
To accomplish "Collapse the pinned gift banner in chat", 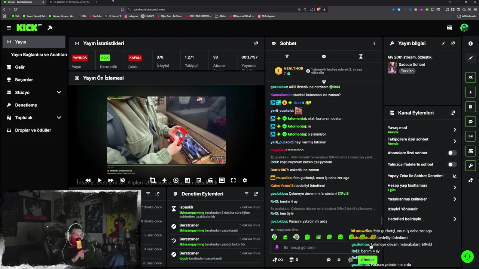I will tap(324, 81).
